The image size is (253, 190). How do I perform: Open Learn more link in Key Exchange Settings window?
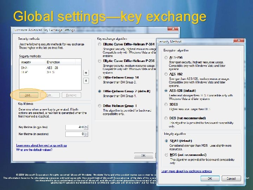[x=41, y=145]
